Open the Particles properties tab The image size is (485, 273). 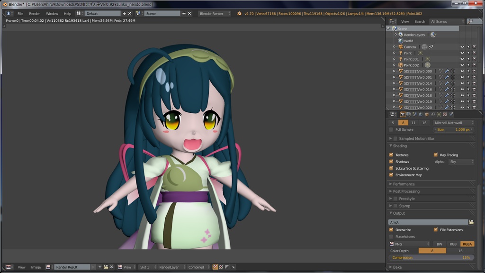tap(439, 114)
